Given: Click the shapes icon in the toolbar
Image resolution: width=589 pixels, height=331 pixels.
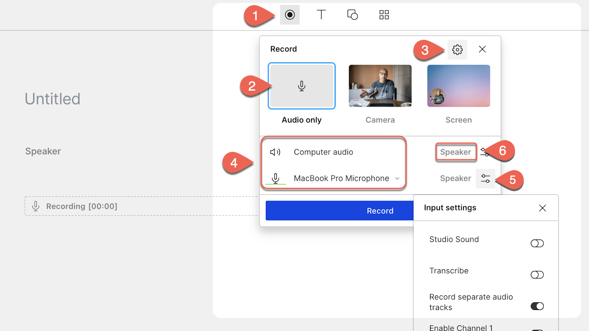Looking at the screenshot, I should pyautogui.click(x=352, y=15).
